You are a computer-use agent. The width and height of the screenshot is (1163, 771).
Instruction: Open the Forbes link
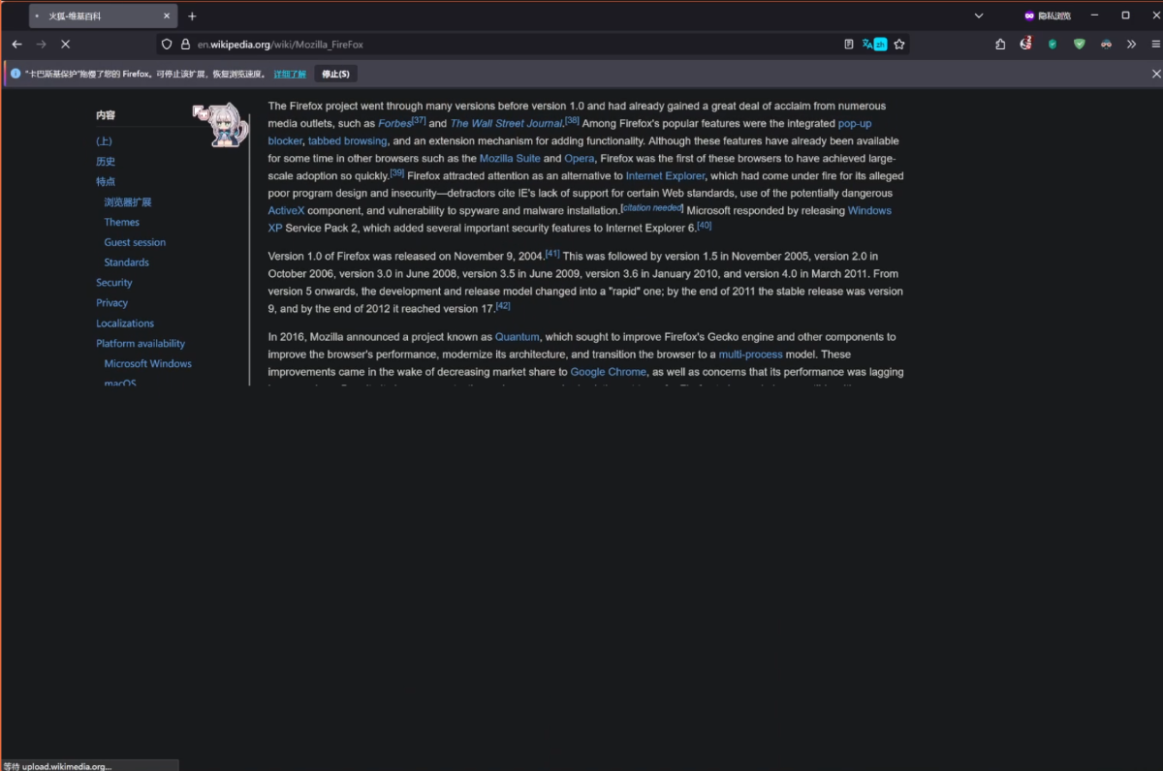click(394, 124)
